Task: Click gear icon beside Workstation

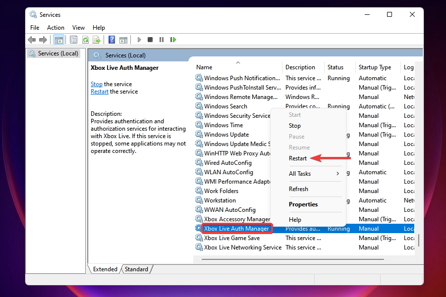Action: tap(199, 200)
